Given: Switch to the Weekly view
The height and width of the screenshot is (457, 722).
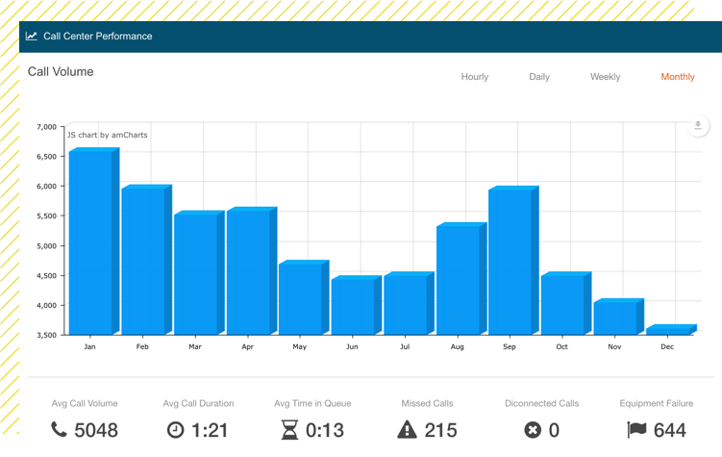Looking at the screenshot, I should point(605,77).
